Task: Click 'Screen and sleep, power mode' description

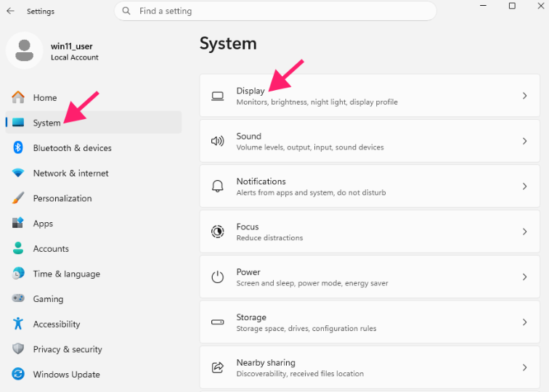Action: point(312,283)
